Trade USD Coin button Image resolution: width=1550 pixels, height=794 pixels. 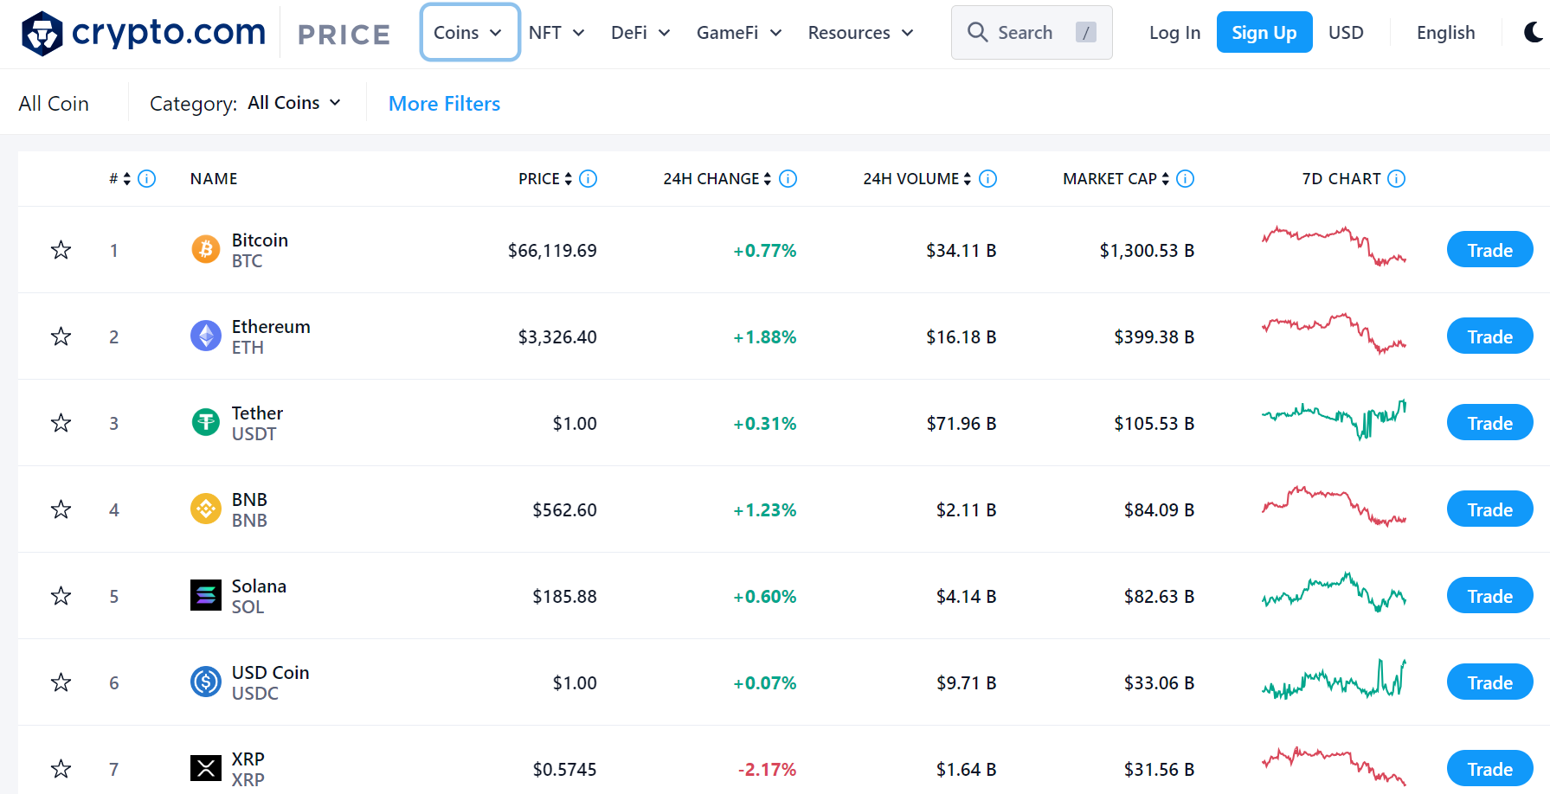click(1489, 682)
